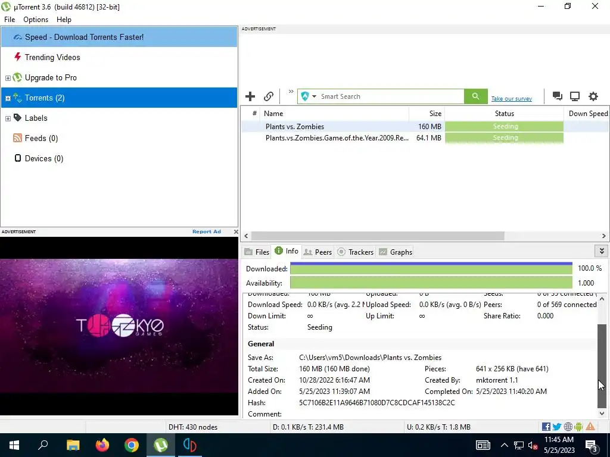Open the Options menu

click(x=36, y=20)
